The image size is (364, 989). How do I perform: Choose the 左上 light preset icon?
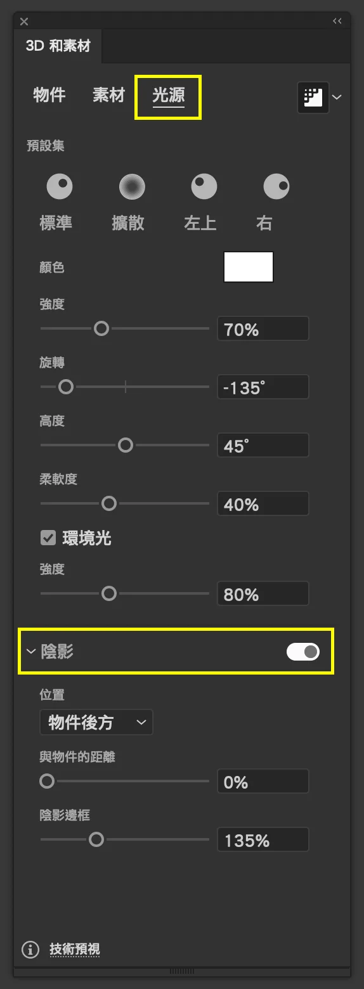(204, 187)
